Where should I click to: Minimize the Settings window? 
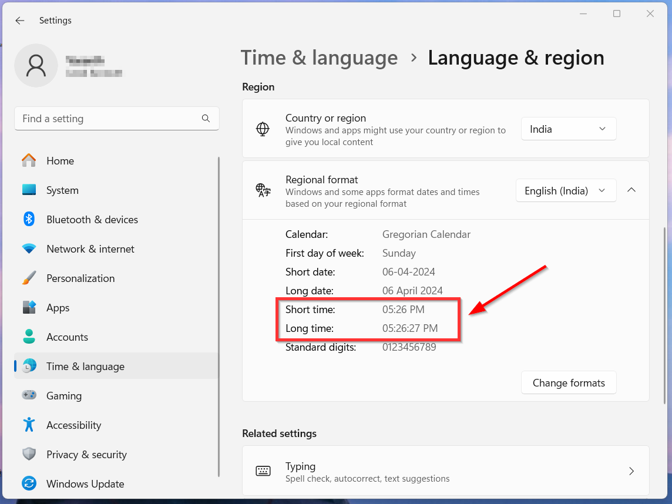[583, 14]
